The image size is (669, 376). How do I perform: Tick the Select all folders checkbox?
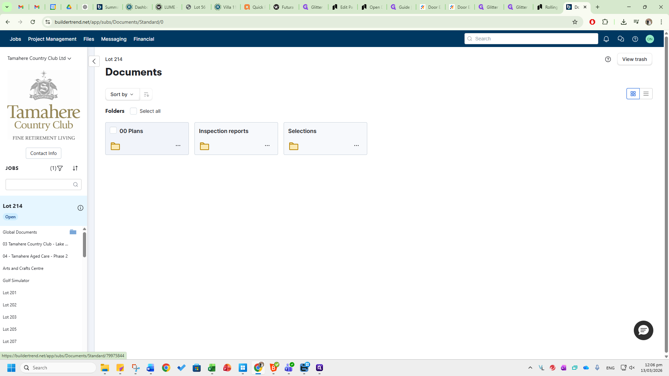coord(133,111)
